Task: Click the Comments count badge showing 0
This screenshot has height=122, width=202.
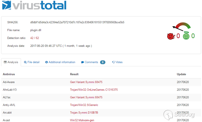Action: pos(103,62)
